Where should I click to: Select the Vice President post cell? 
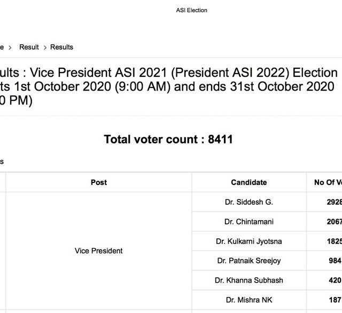click(x=99, y=251)
